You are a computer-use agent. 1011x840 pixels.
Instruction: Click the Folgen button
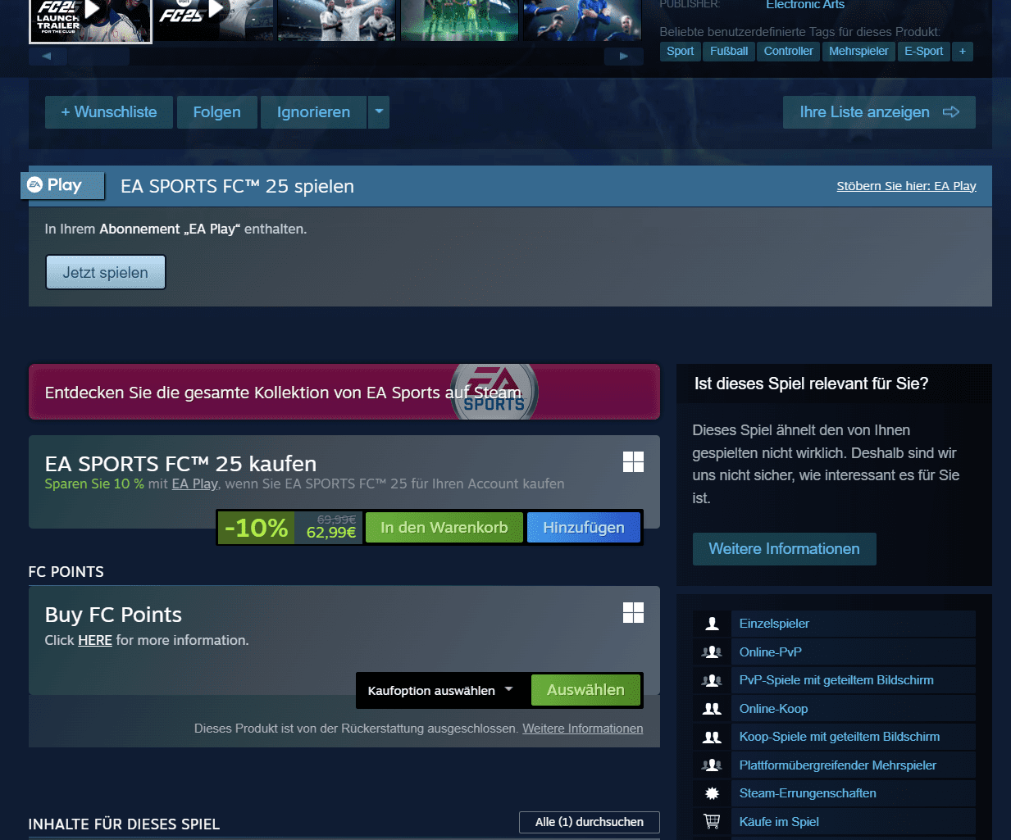coord(217,112)
